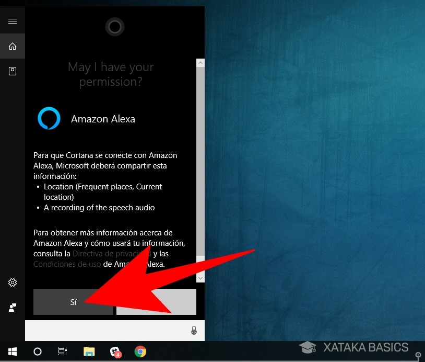
Task: Click the Cortana search input field
Action: coord(115,331)
